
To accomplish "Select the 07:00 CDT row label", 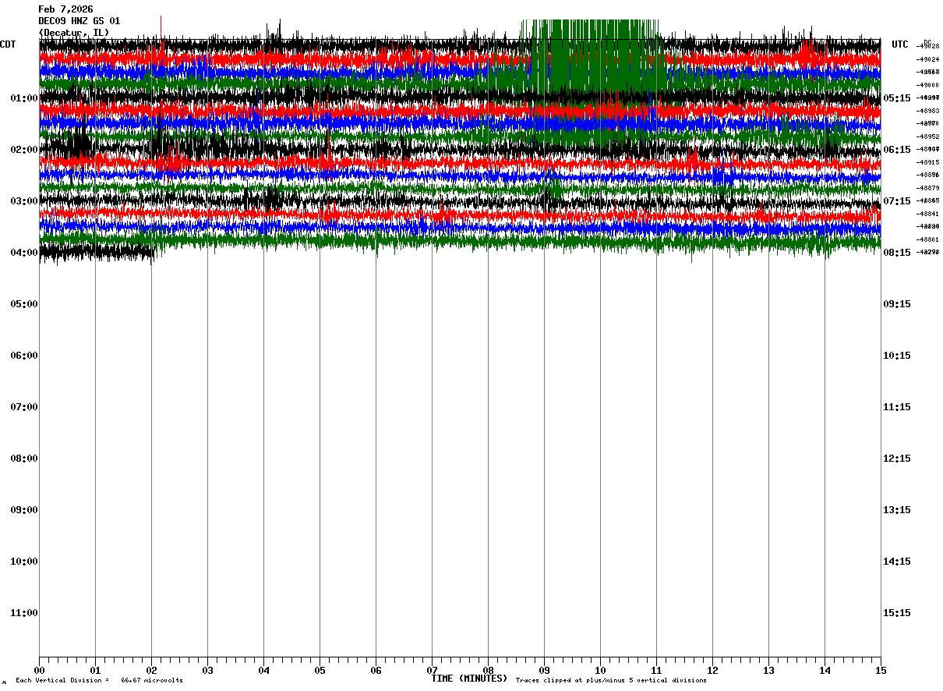I will coord(24,407).
